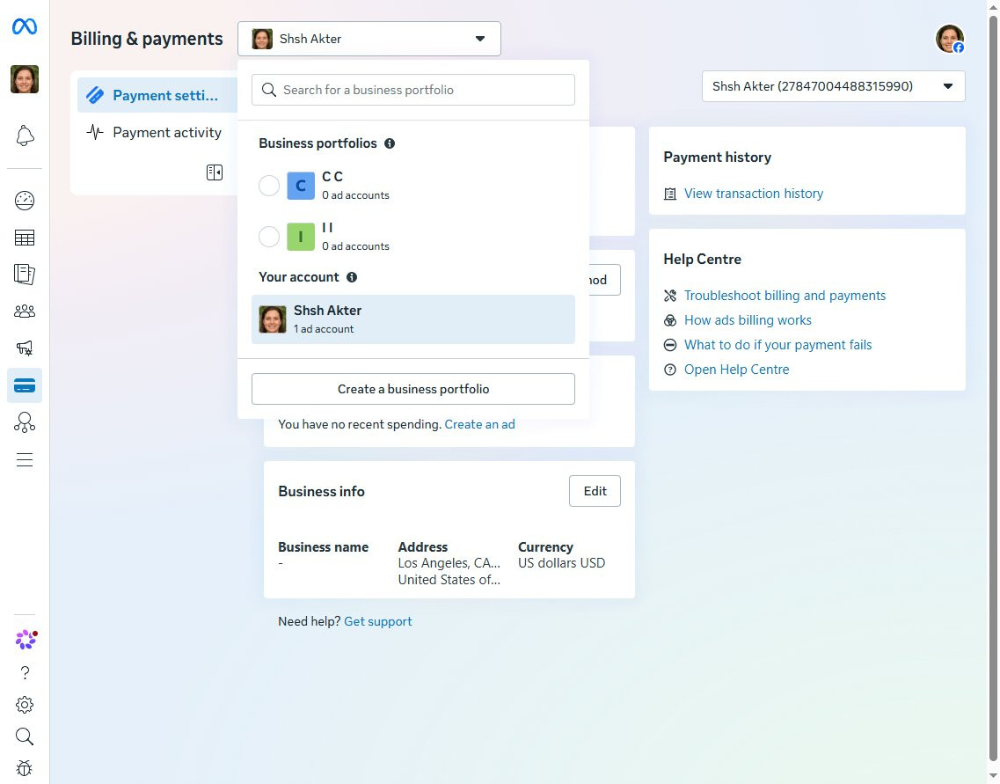Click the 'US dollars USD' currency value
The width and height of the screenshot is (1000, 784).
tap(561, 562)
